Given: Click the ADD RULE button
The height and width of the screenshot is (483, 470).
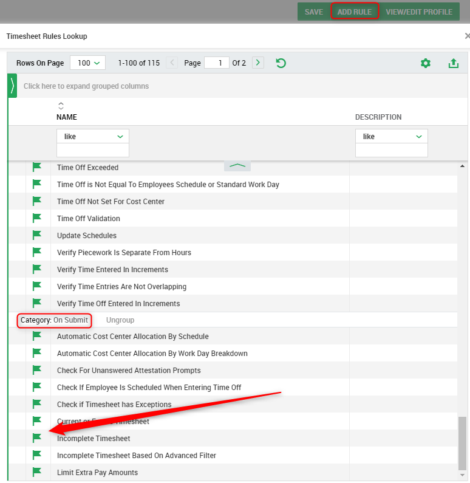Looking at the screenshot, I should tap(354, 12).
